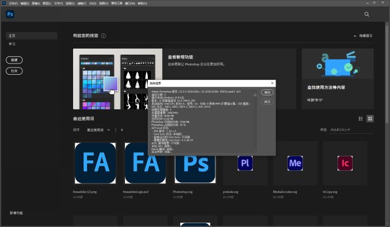390x227 pixels.
Task: Open the 图像(I) menu
Action: (36, 3)
